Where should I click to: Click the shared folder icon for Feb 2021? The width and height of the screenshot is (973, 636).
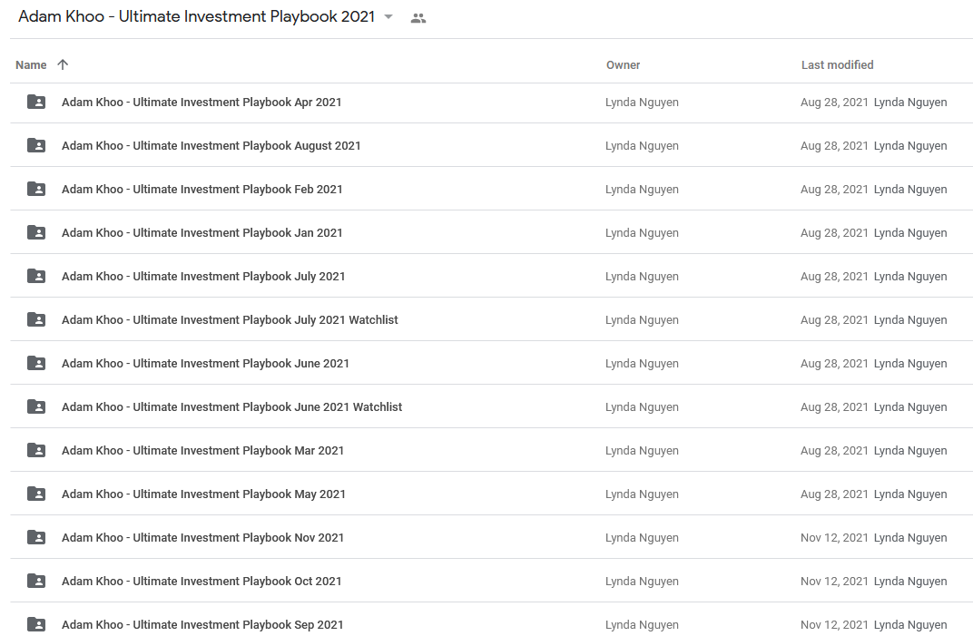coord(36,189)
